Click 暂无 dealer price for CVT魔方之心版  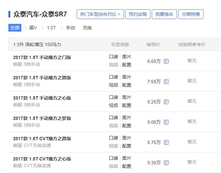click(192, 162)
